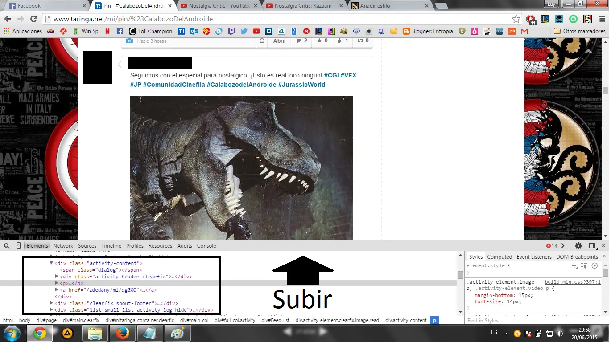Open the DOM Breakpoints tab
This screenshot has height=342, width=611.
tap(577, 257)
